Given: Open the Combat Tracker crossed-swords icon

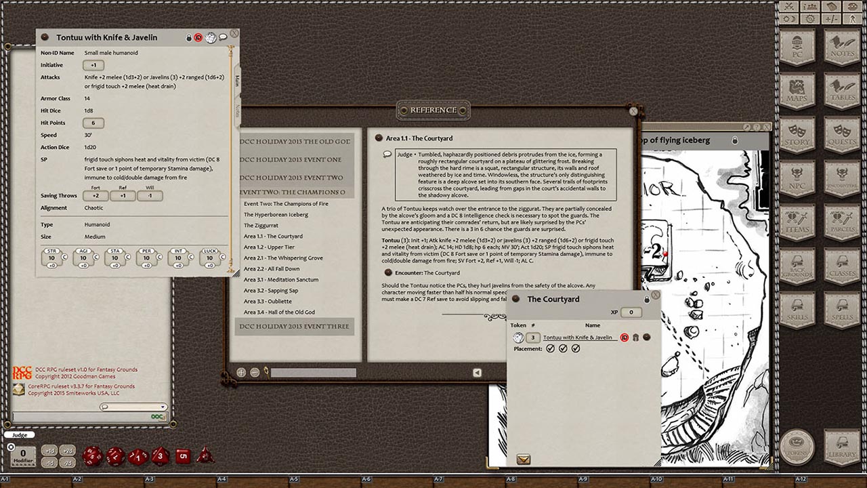Looking at the screenshot, I should (x=789, y=7).
